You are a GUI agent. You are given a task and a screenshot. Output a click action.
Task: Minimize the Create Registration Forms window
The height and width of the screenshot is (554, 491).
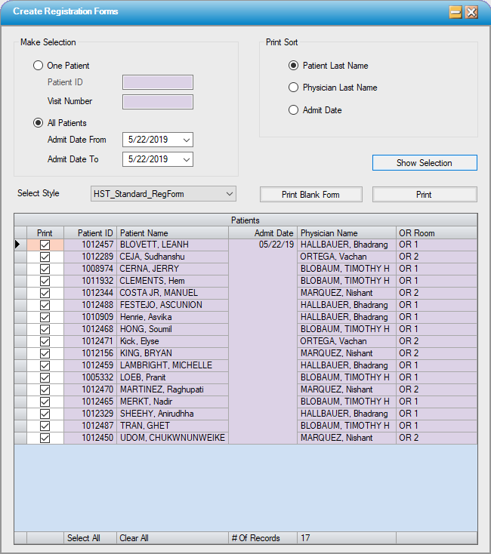(455, 12)
